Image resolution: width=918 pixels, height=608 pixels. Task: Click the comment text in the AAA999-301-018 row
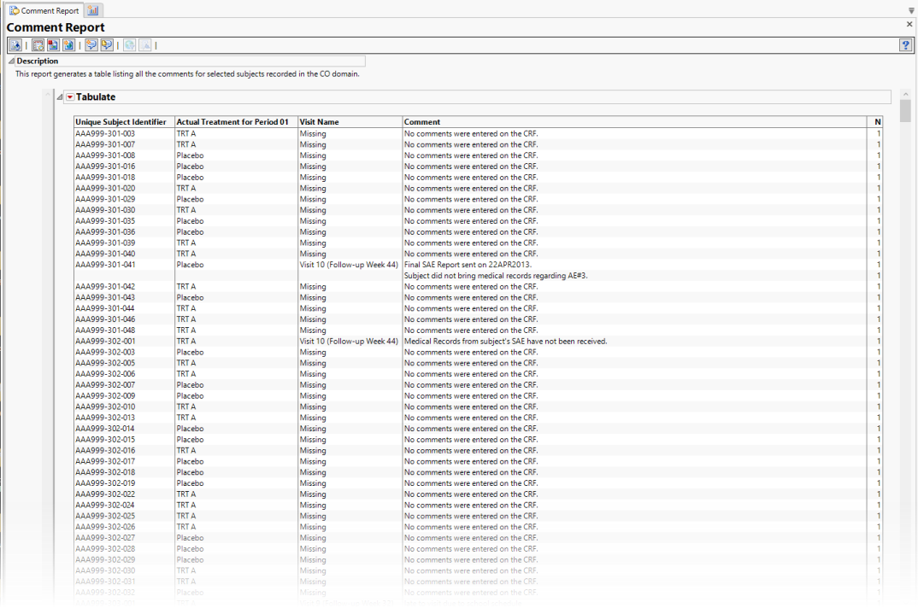point(471,178)
